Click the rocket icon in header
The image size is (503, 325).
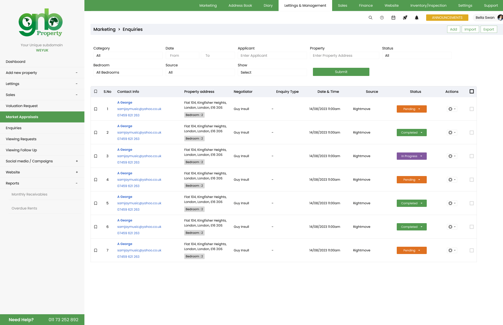click(x=405, y=18)
